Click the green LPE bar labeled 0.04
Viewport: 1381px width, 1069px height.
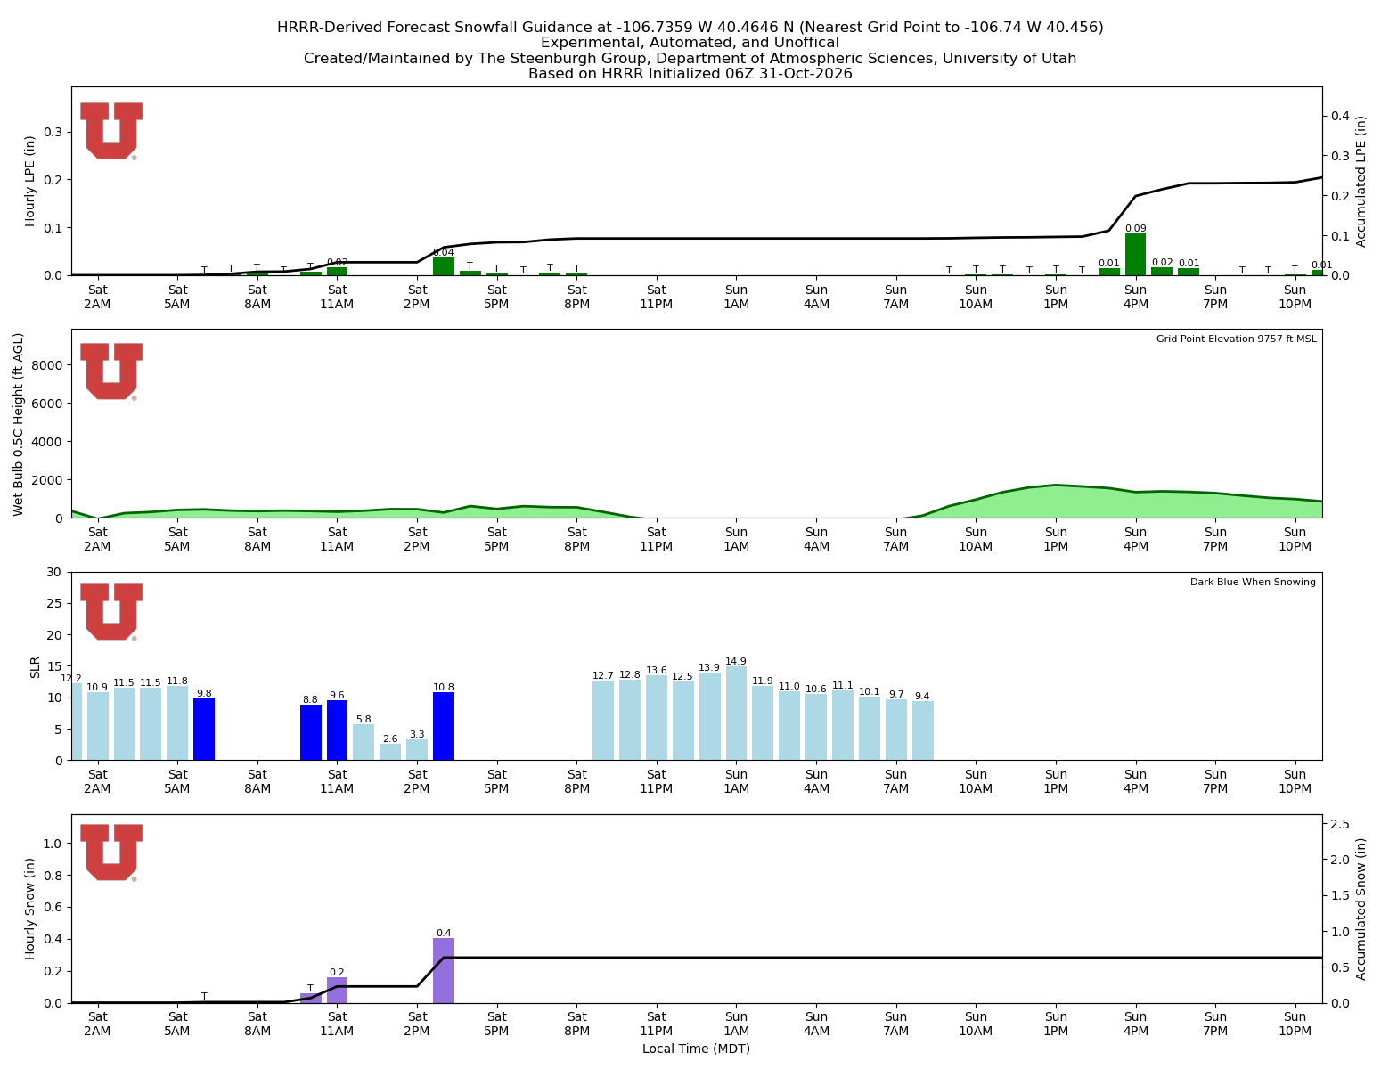pyautogui.click(x=444, y=266)
